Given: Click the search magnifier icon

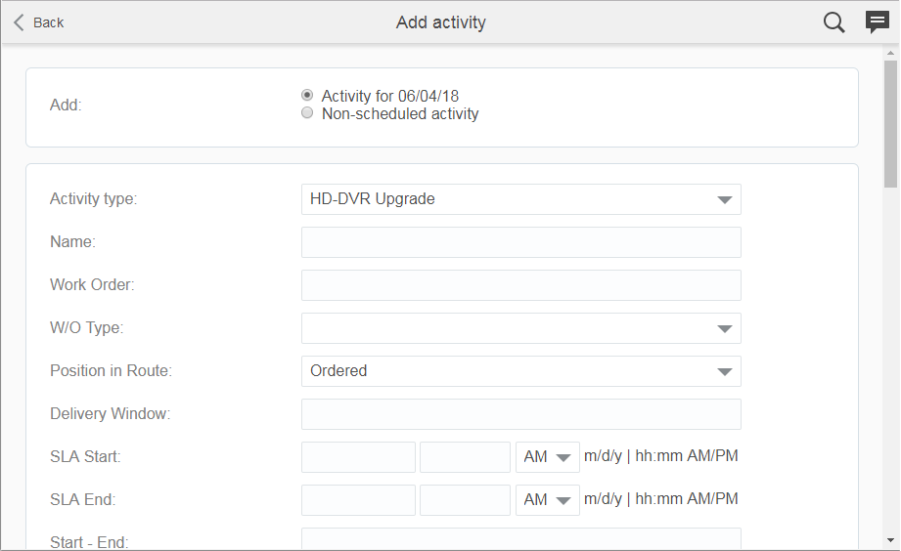Looking at the screenshot, I should (x=833, y=22).
